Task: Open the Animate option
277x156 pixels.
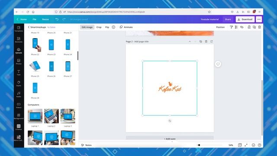Action: point(126,27)
